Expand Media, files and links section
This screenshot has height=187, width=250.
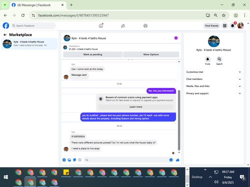click(x=213, y=86)
